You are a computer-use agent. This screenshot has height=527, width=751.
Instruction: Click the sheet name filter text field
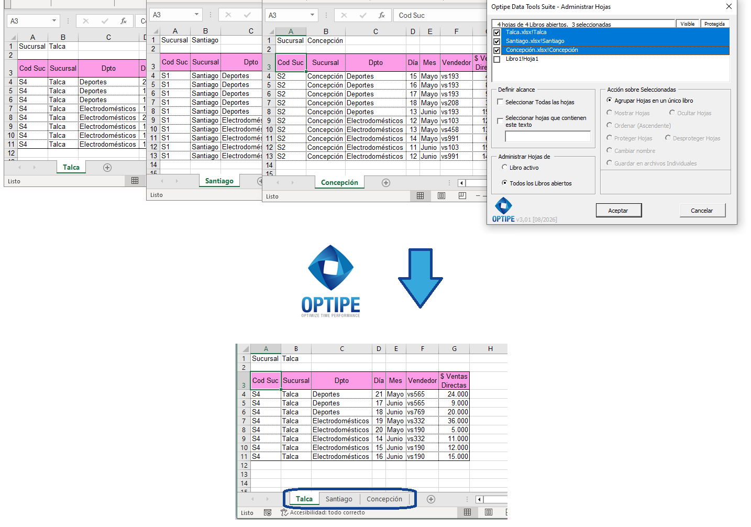tap(548, 136)
